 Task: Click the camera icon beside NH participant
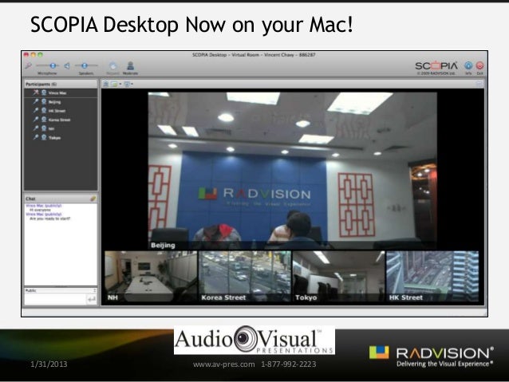pyautogui.click(x=44, y=128)
